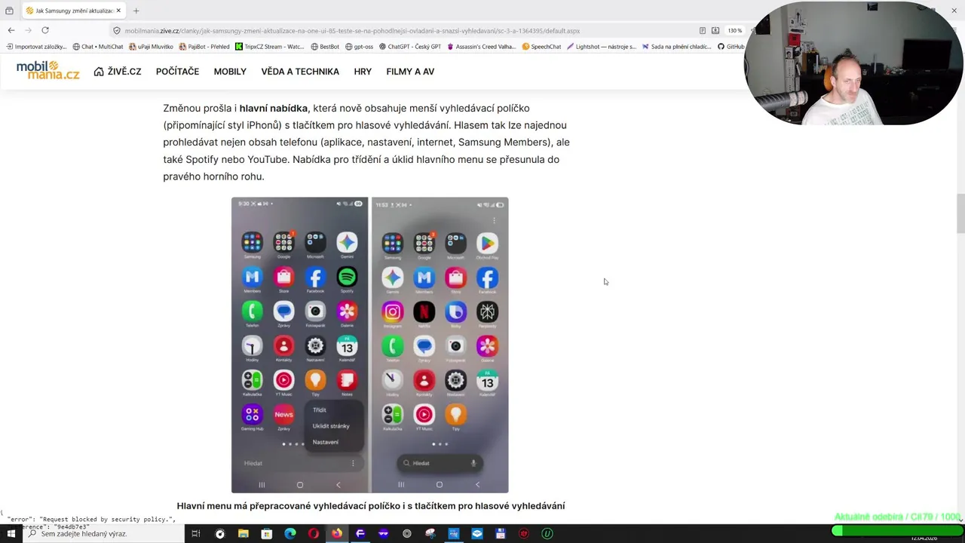The image size is (965, 543).
Task: Go back to the previous page
Action: click(11, 30)
